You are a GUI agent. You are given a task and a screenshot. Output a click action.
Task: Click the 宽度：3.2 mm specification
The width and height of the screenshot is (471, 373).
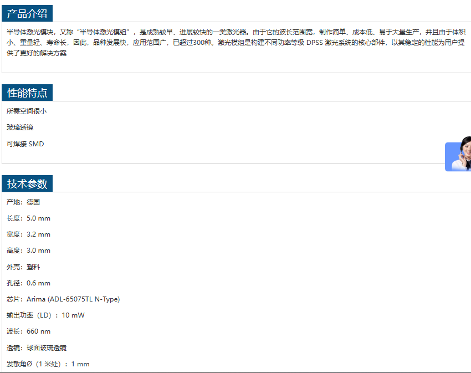pos(28,234)
